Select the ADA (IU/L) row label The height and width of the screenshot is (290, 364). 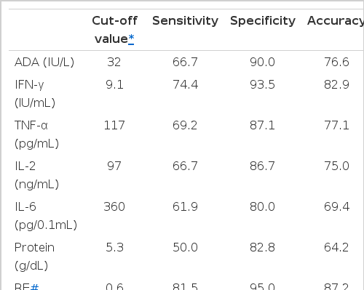(44, 62)
